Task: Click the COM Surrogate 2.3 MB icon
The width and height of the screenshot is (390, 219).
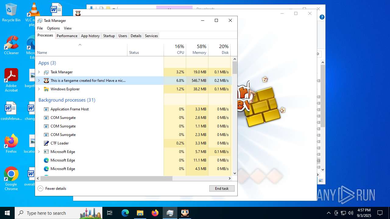Action: tap(46, 135)
